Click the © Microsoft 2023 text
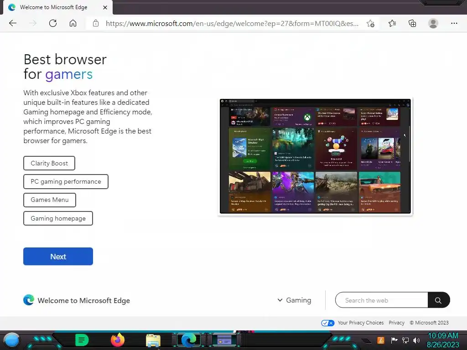Screen dimensions: 467x350 coord(429,323)
